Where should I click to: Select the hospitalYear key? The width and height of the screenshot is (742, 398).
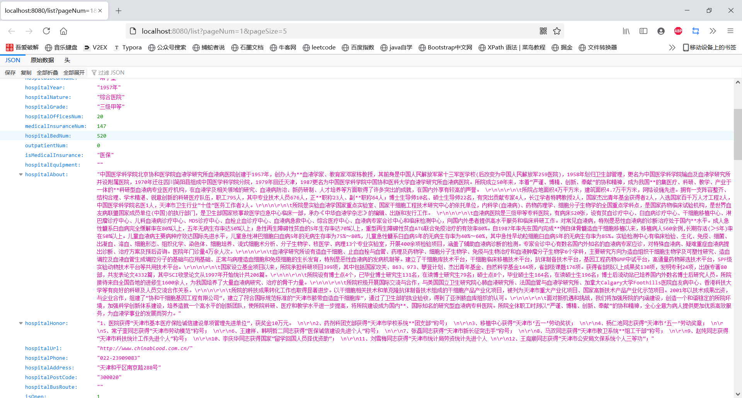(45, 87)
